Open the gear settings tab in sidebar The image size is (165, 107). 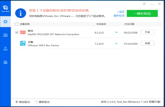click(x=5, y=21)
